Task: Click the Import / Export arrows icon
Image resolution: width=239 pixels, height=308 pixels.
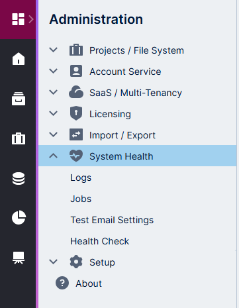Action: [x=76, y=134]
